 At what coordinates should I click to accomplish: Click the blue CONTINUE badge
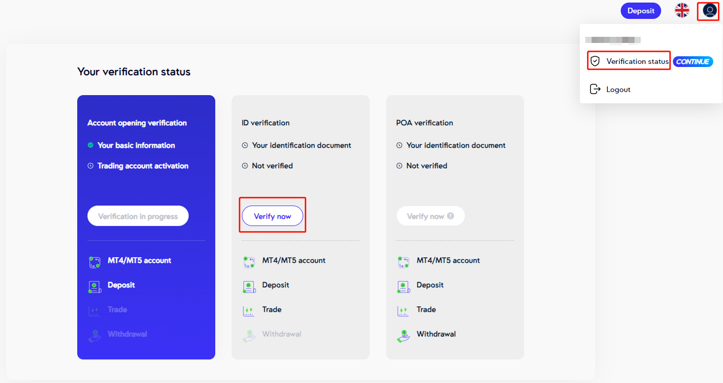point(692,61)
